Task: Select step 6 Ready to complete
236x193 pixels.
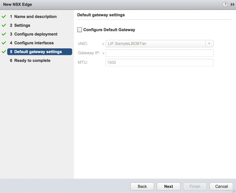Action: point(32,61)
